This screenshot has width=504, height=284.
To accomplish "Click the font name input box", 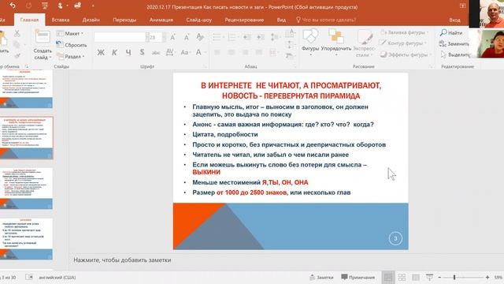I will (x=120, y=37).
